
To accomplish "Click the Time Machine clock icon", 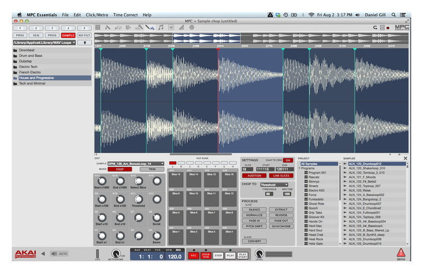I will tap(286, 15).
